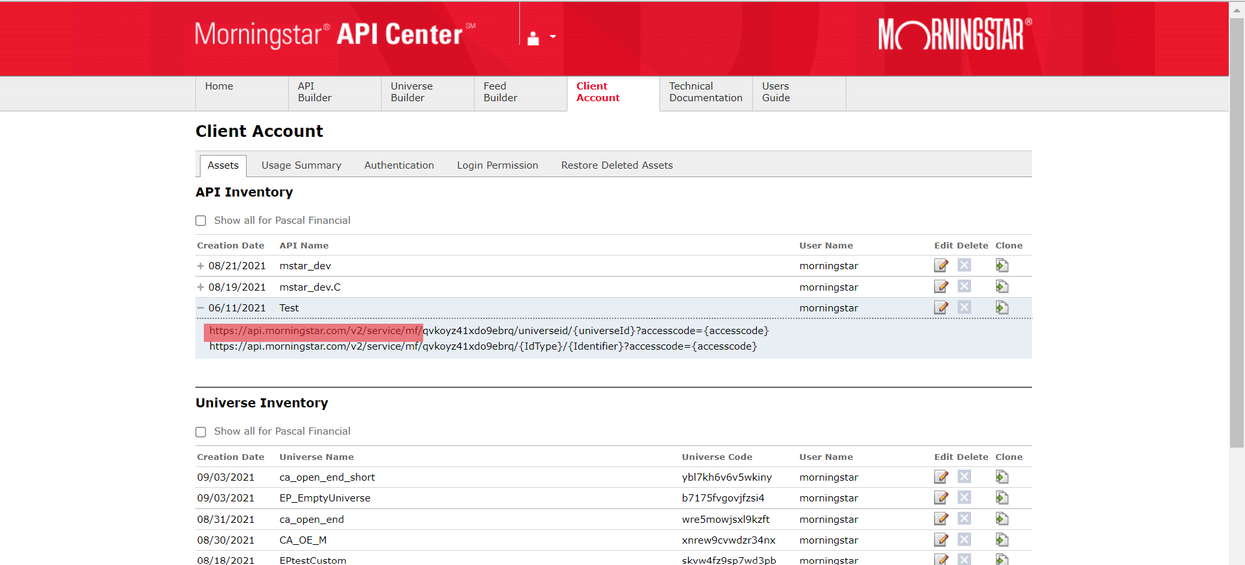Viewport: 1245px width, 565px height.
Task: Click universe code wre5mowjsxl9kzft
Action: click(x=726, y=520)
